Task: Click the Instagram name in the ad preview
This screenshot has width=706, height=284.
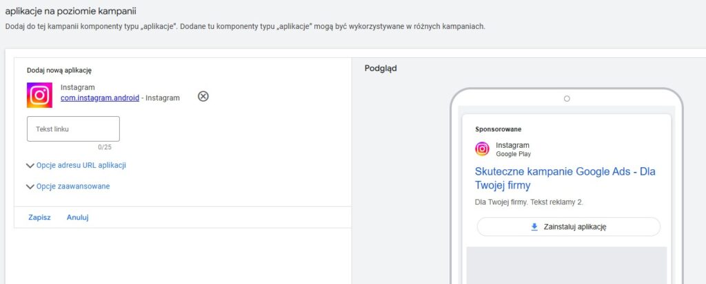Action: tap(513, 145)
